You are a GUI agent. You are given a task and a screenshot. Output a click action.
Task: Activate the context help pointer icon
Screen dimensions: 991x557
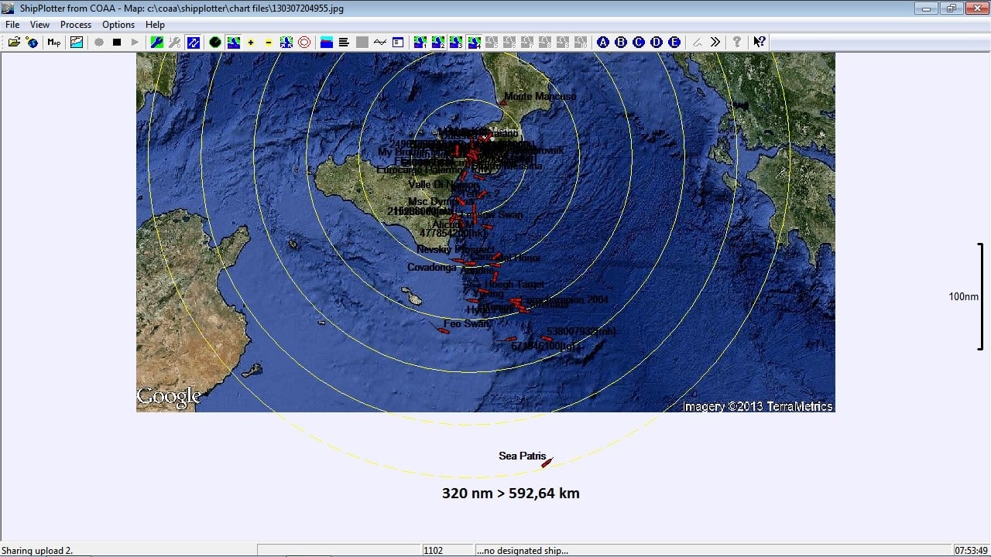pos(759,43)
